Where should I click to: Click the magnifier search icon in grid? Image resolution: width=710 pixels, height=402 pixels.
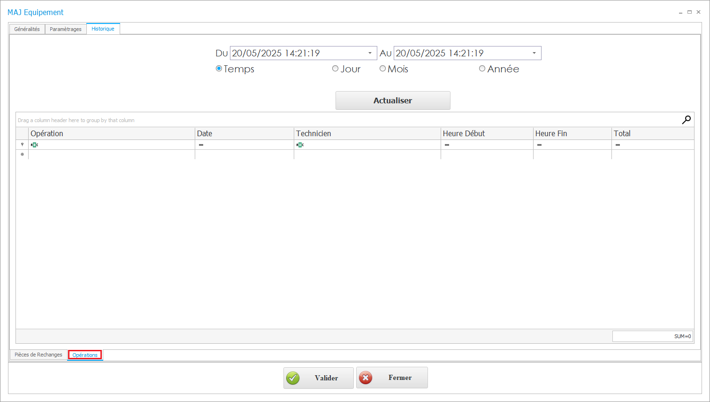(686, 120)
